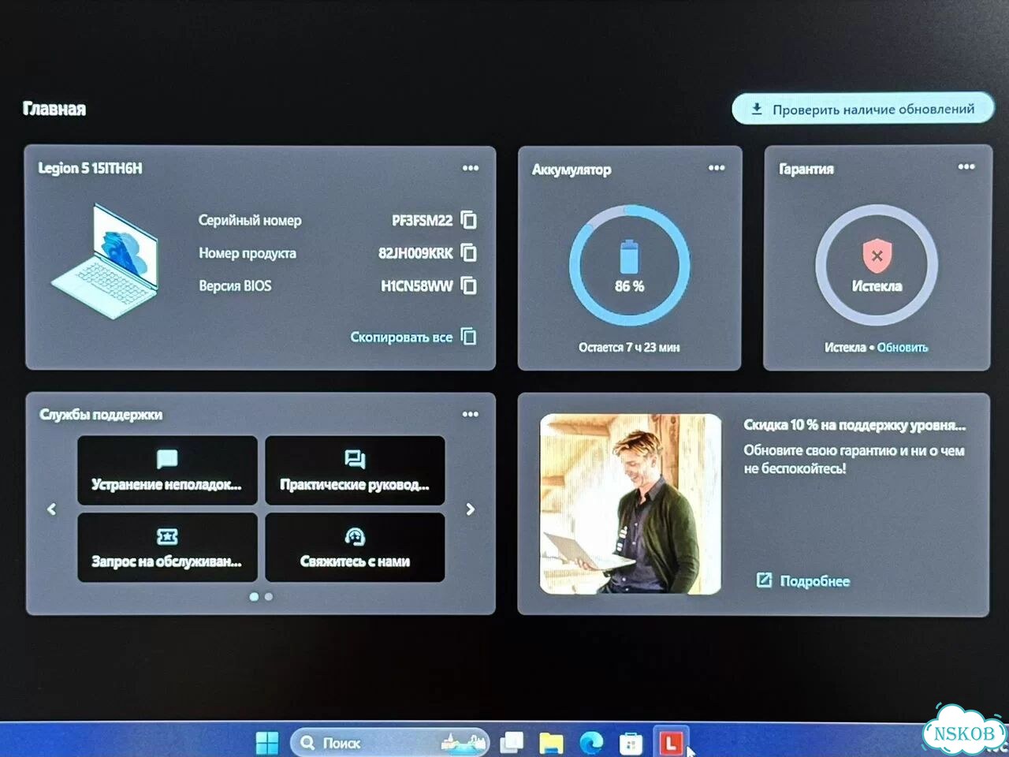Viewport: 1009px width, 757px height.
Task: Open File Explorer from the taskbar
Action: pos(551,742)
